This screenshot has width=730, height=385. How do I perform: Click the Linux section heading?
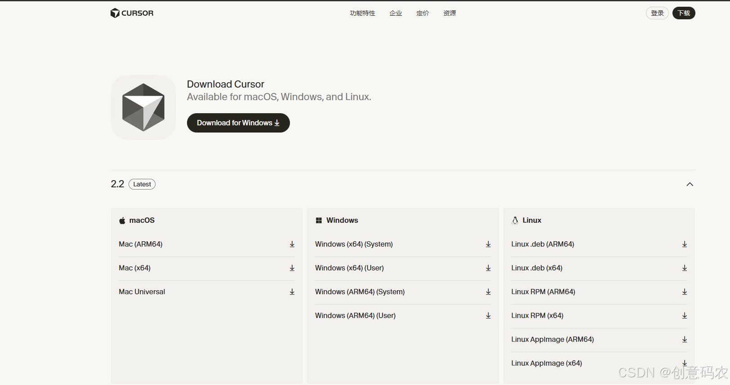click(x=532, y=220)
